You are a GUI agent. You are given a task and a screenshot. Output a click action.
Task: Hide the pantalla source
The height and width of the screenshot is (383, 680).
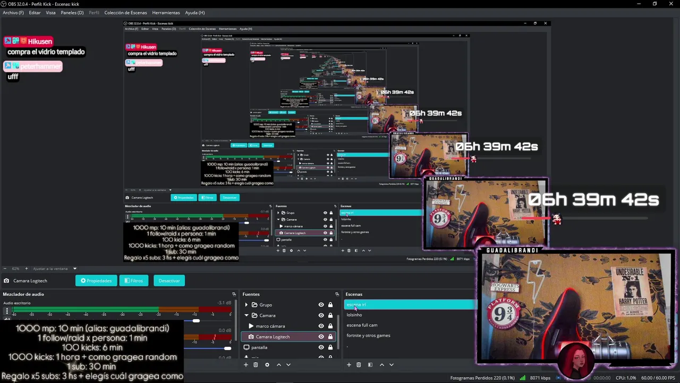pos(321,347)
